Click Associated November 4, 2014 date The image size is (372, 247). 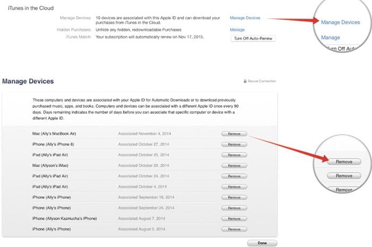(145, 134)
